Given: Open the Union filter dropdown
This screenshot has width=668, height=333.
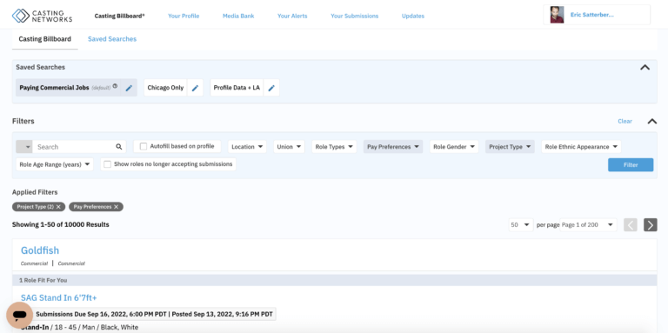Looking at the screenshot, I should pos(289,147).
